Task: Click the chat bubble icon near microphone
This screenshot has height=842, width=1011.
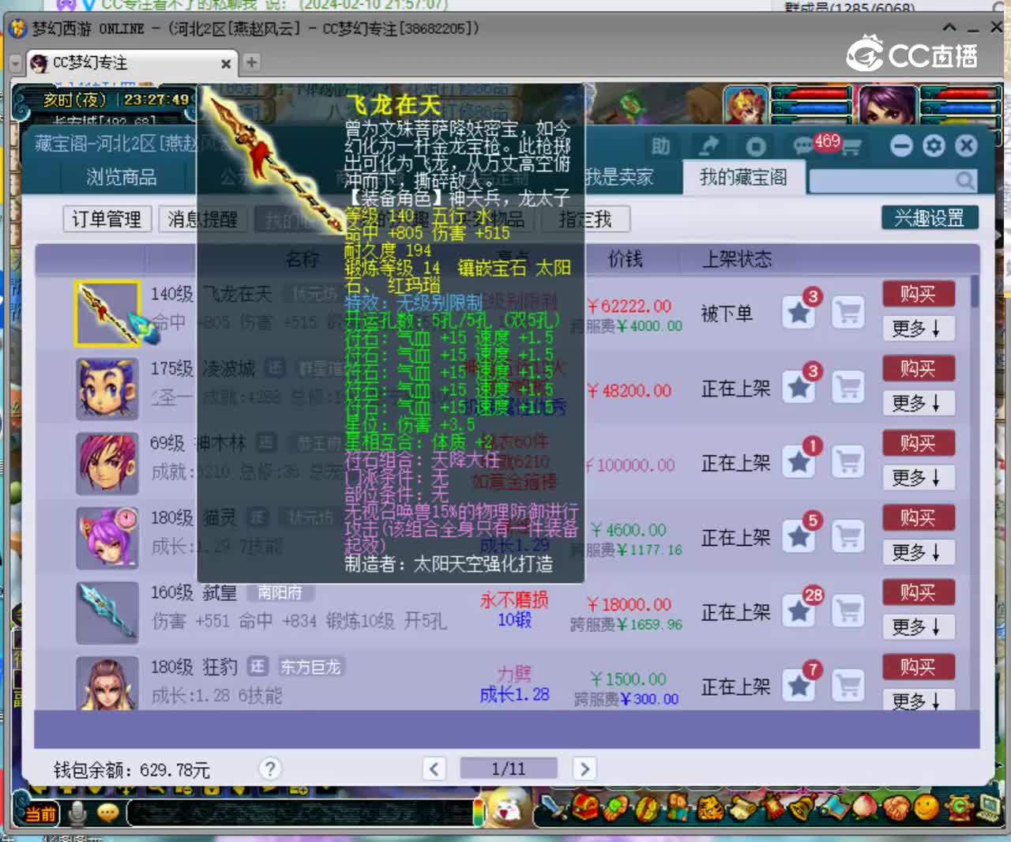Action: pyautogui.click(x=107, y=812)
